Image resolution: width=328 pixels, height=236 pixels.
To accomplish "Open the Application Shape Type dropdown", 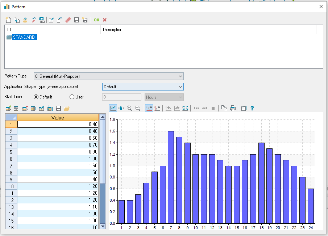I will (x=181, y=87).
